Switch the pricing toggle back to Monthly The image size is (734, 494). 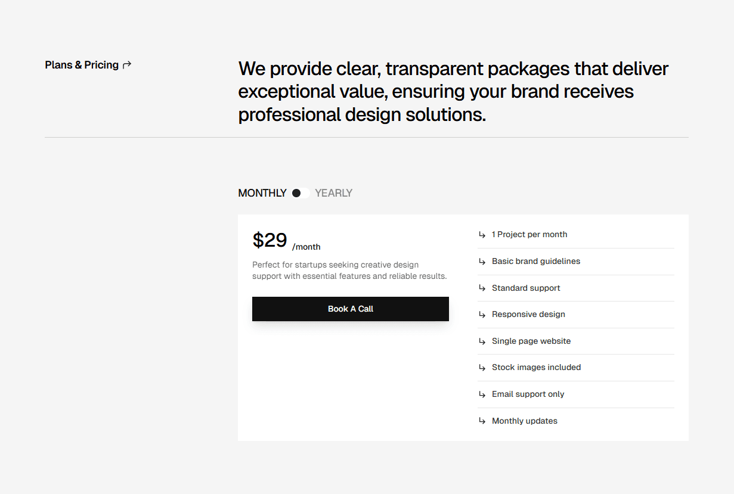pos(301,192)
